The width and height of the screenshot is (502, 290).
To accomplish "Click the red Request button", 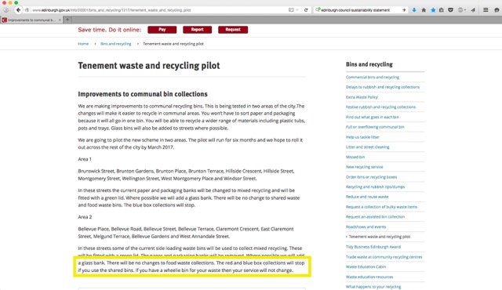I will coord(233,30).
